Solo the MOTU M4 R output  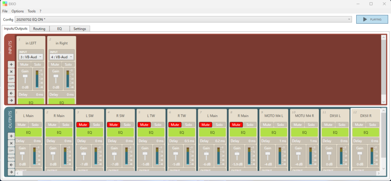point(311,125)
